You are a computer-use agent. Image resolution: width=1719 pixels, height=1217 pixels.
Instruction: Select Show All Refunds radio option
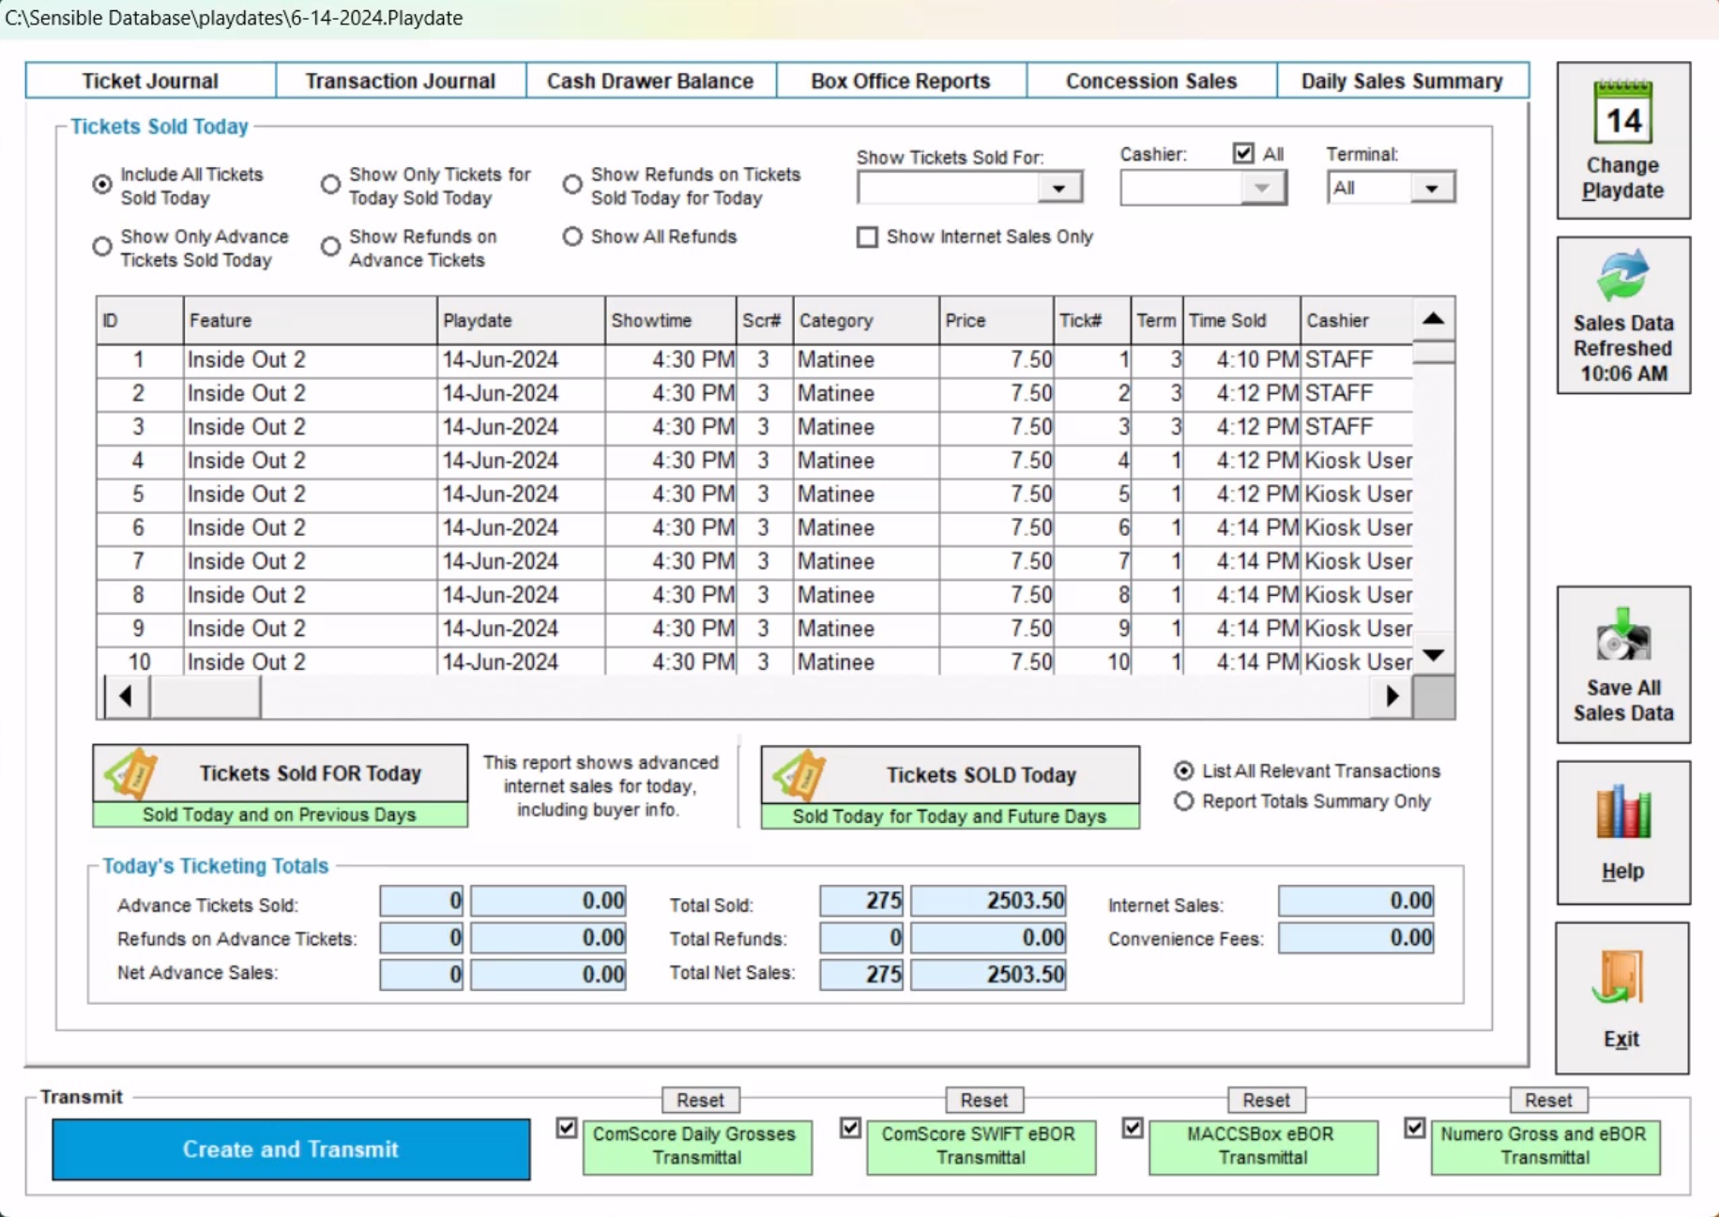(x=572, y=237)
